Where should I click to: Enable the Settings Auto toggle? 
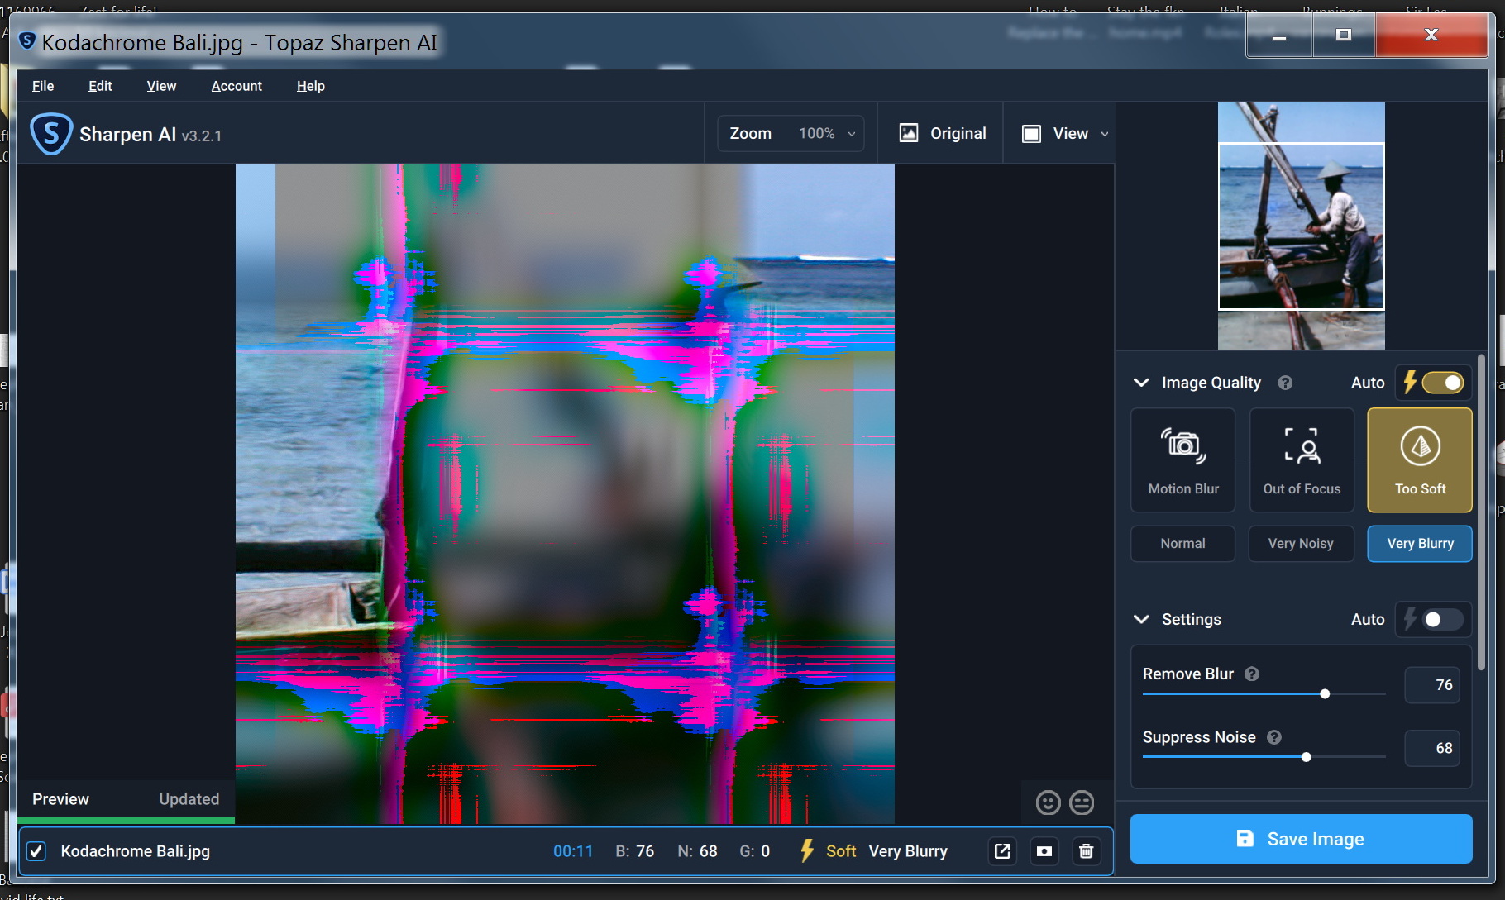1442,620
